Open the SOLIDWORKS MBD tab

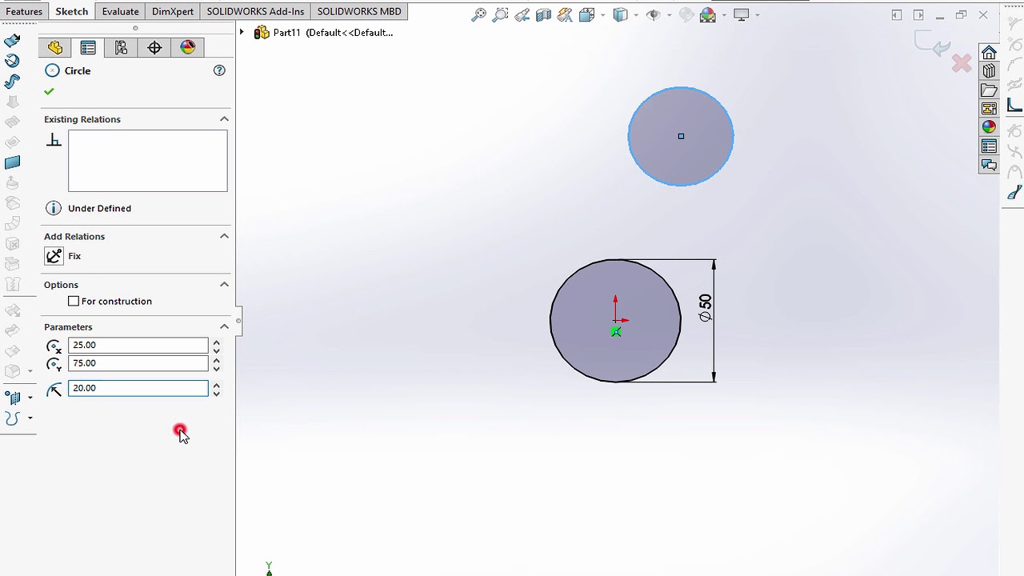coord(359,11)
